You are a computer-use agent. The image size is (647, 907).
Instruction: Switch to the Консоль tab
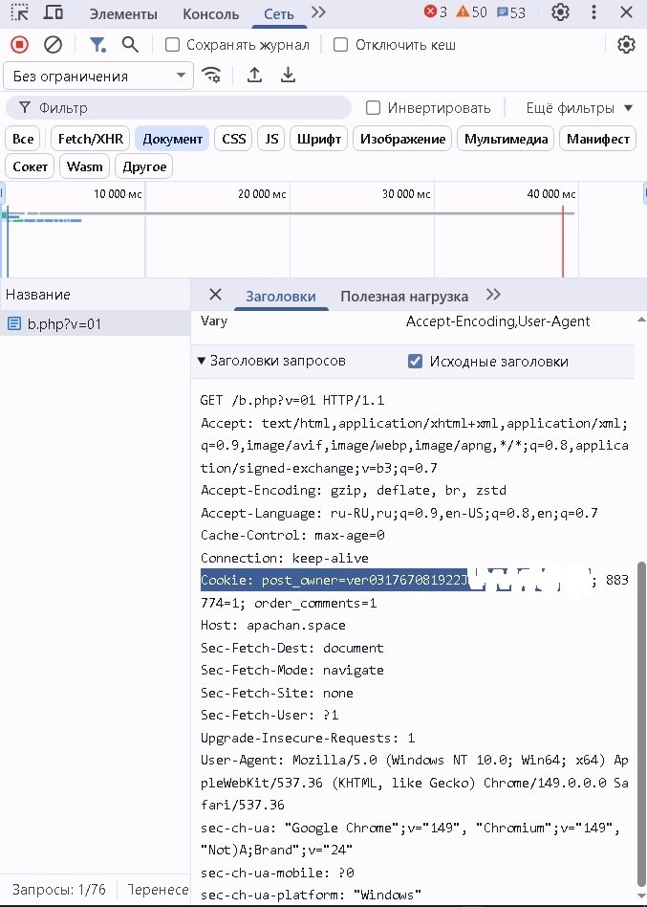(x=211, y=14)
